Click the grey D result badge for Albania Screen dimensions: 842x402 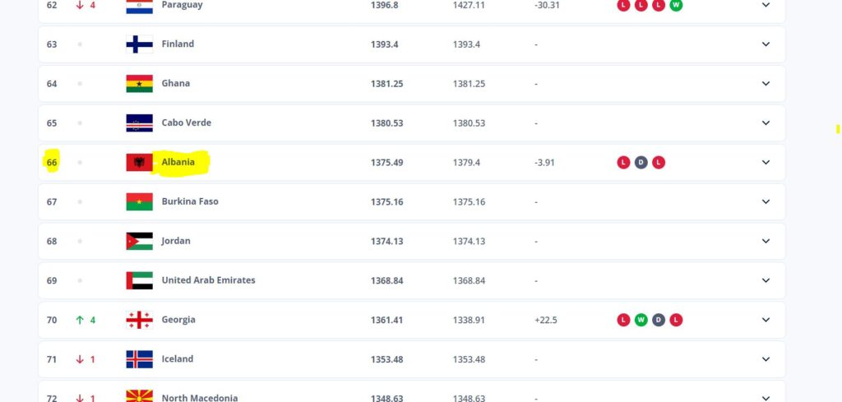pos(641,162)
